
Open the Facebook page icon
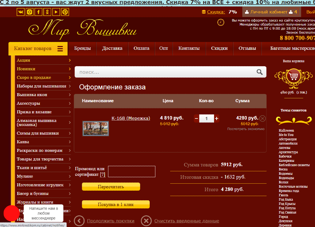point(38,12)
